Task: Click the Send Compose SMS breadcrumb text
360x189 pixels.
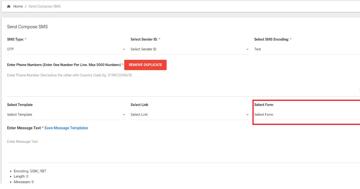Action: tap(45, 7)
